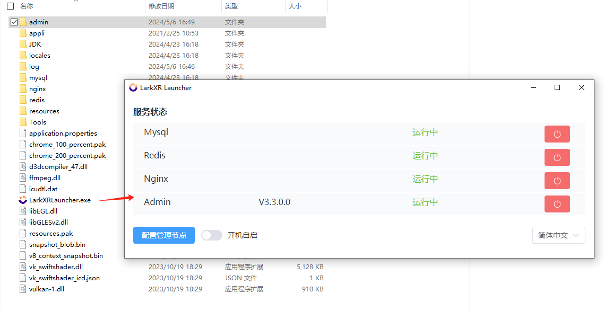Uncheck the admin folder checkbox
613x311 pixels.
coord(14,22)
